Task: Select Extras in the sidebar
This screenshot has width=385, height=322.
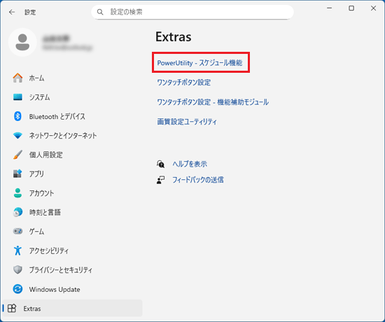Action: click(72, 308)
